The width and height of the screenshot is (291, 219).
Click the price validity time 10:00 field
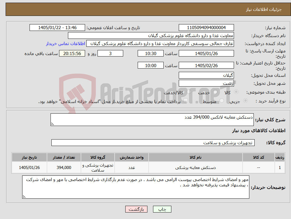coord(150,65)
